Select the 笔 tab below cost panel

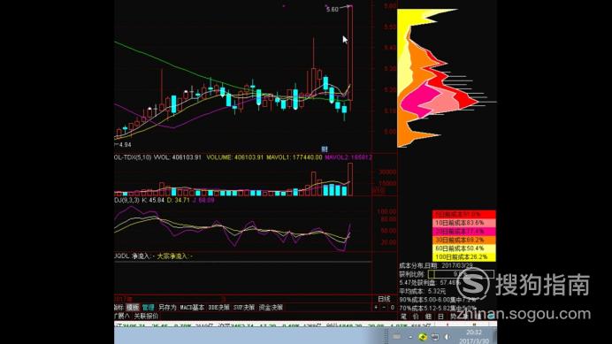point(404,317)
